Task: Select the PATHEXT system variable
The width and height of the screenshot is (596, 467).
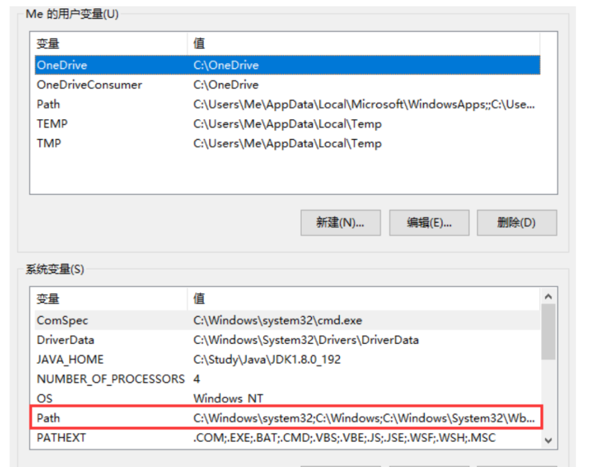Action: click(x=287, y=438)
